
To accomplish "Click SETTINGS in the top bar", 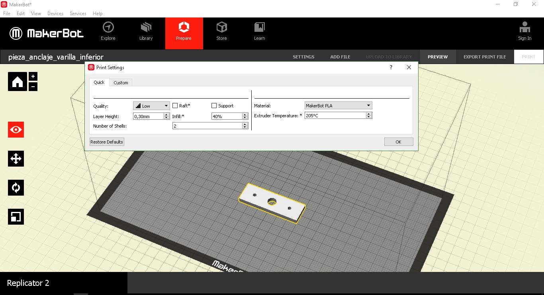I will click(303, 57).
